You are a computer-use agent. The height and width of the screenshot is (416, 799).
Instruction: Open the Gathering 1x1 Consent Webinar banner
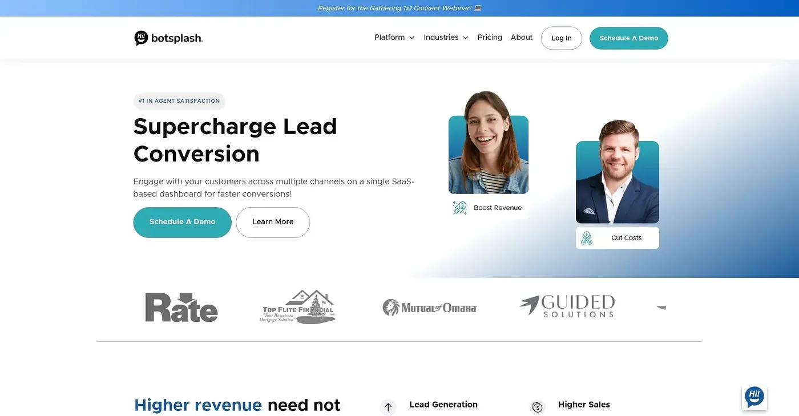point(399,8)
